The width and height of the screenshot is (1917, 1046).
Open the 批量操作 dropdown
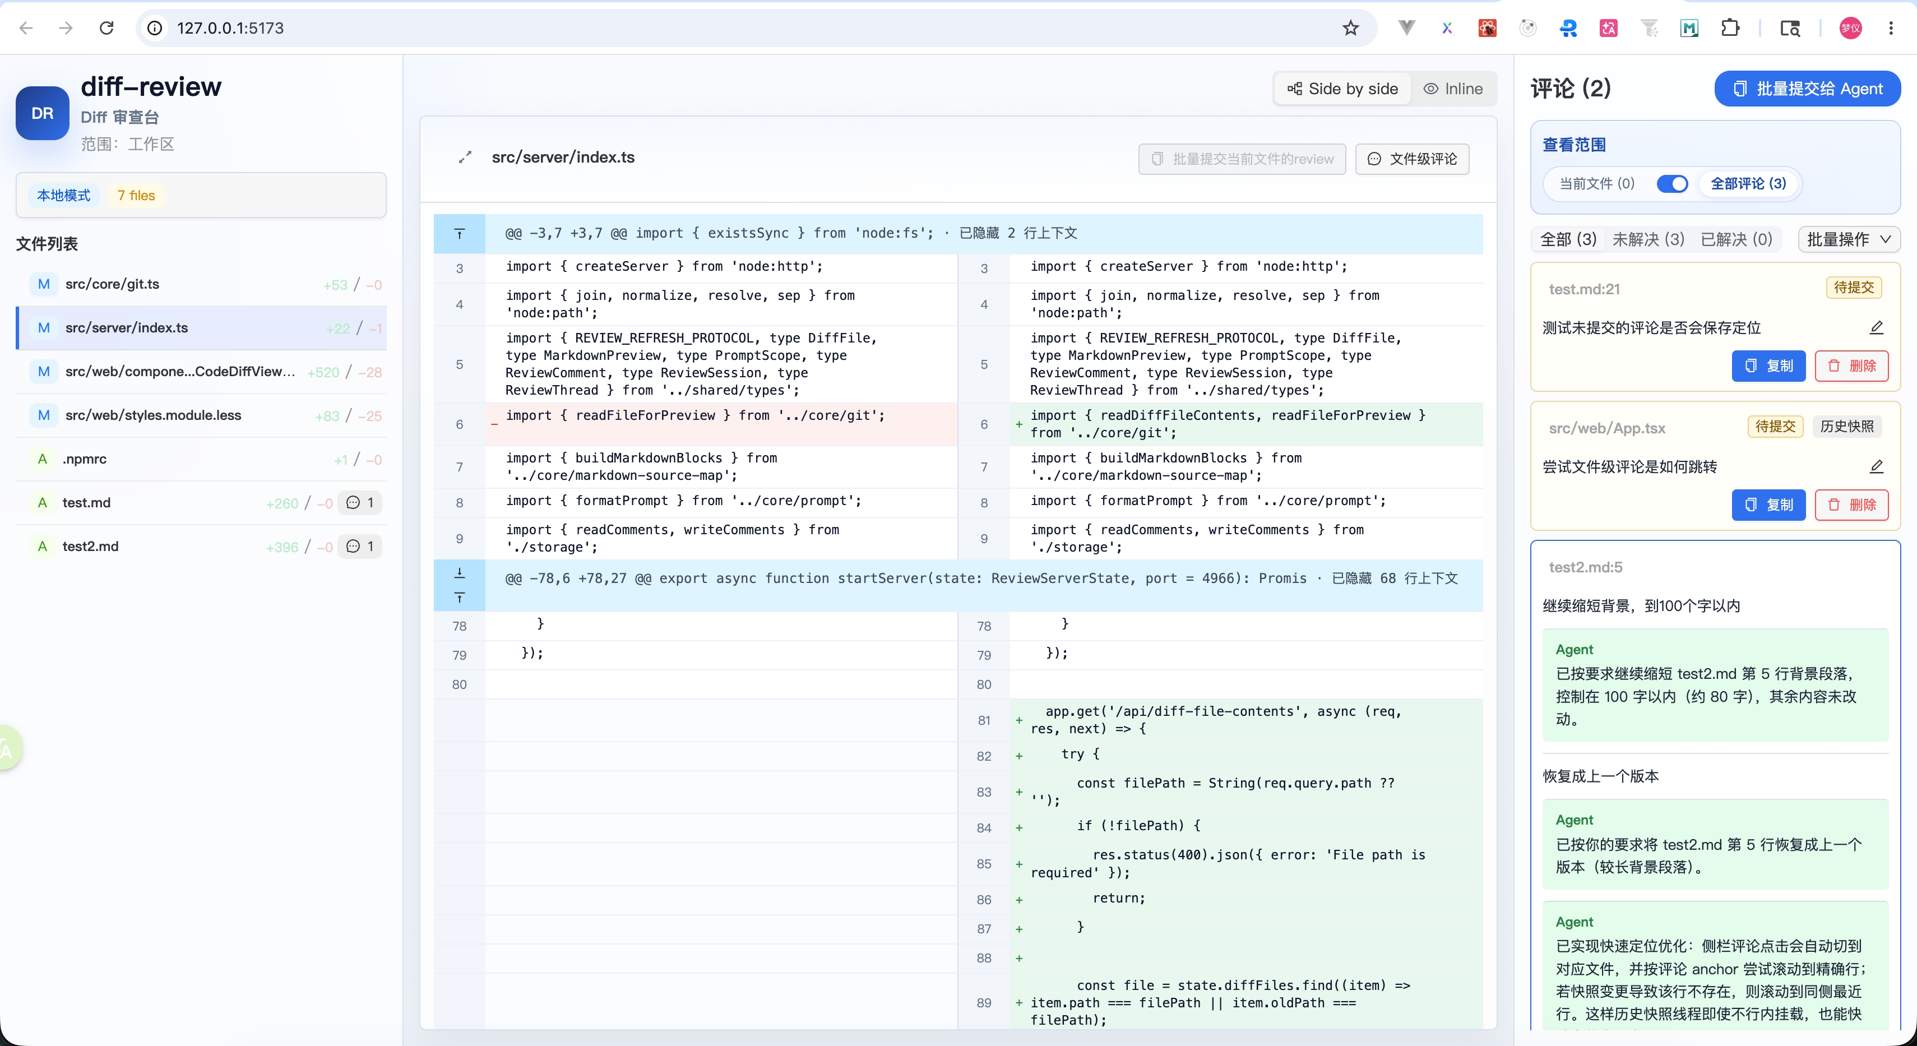click(1849, 239)
